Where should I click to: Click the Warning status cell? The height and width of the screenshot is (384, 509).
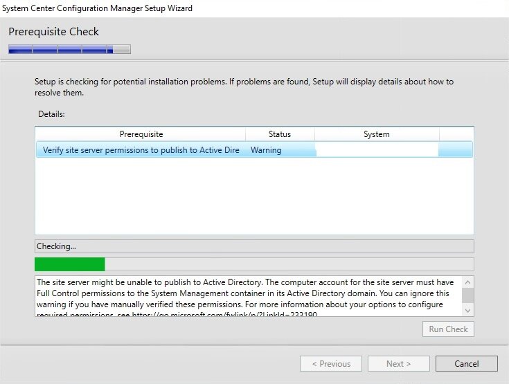click(266, 150)
